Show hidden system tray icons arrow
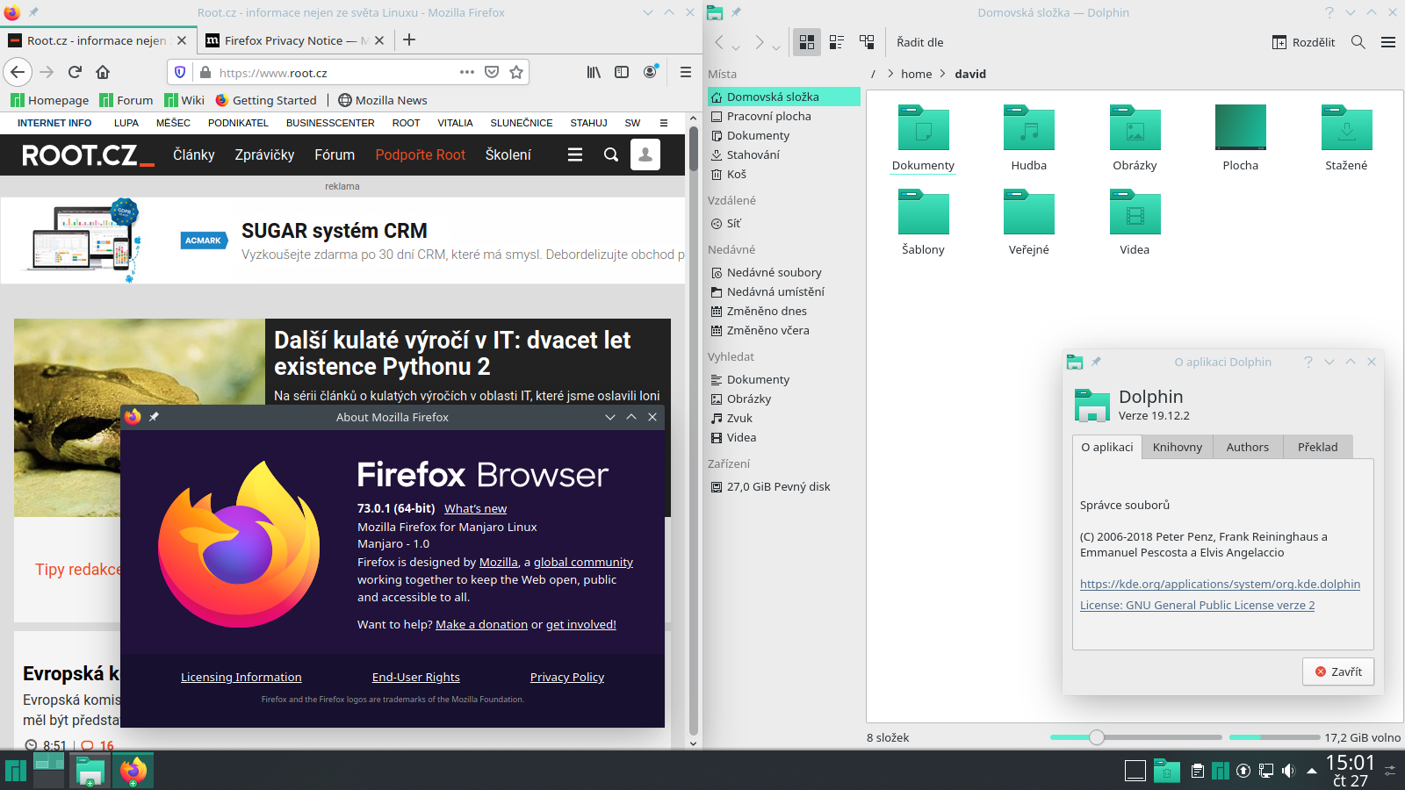1405x790 pixels. coord(1312,771)
